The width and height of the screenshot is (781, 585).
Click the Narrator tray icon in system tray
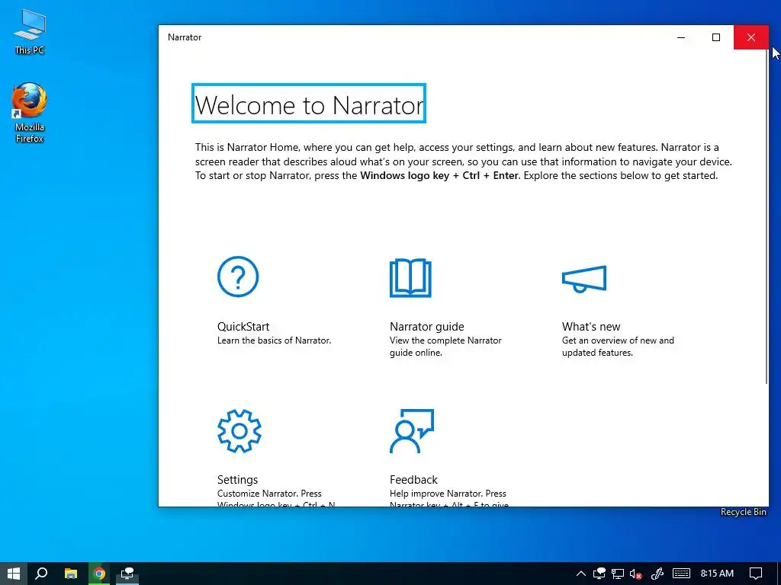pos(599,574)
